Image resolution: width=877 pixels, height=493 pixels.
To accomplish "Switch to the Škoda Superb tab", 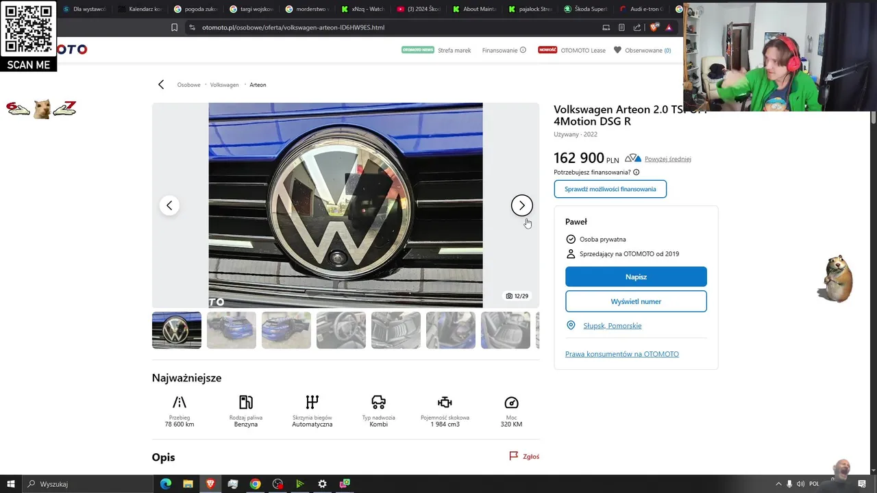I will (584, 9).
